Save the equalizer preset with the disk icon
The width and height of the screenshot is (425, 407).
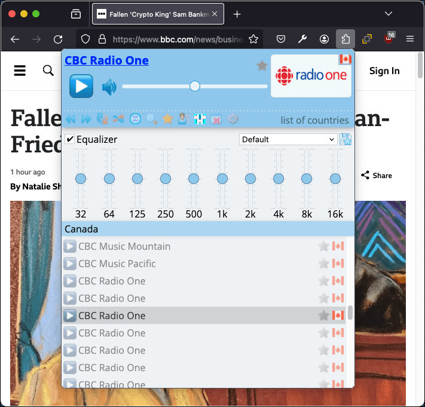pos(345,139)
